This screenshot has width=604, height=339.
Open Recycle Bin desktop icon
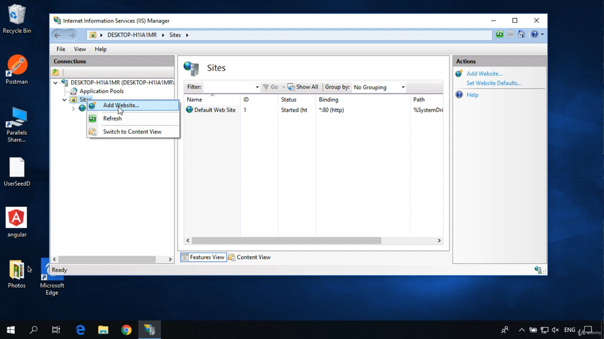(16, 19)
